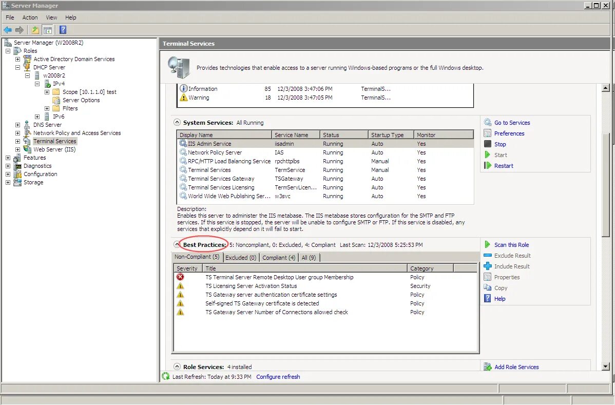Toggle the Show/Hide console tree icon
615x405 pixels.
tap(47, 30)
